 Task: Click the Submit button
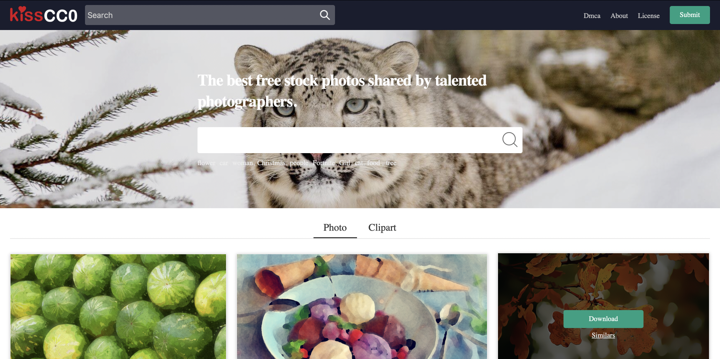point(690,15)
